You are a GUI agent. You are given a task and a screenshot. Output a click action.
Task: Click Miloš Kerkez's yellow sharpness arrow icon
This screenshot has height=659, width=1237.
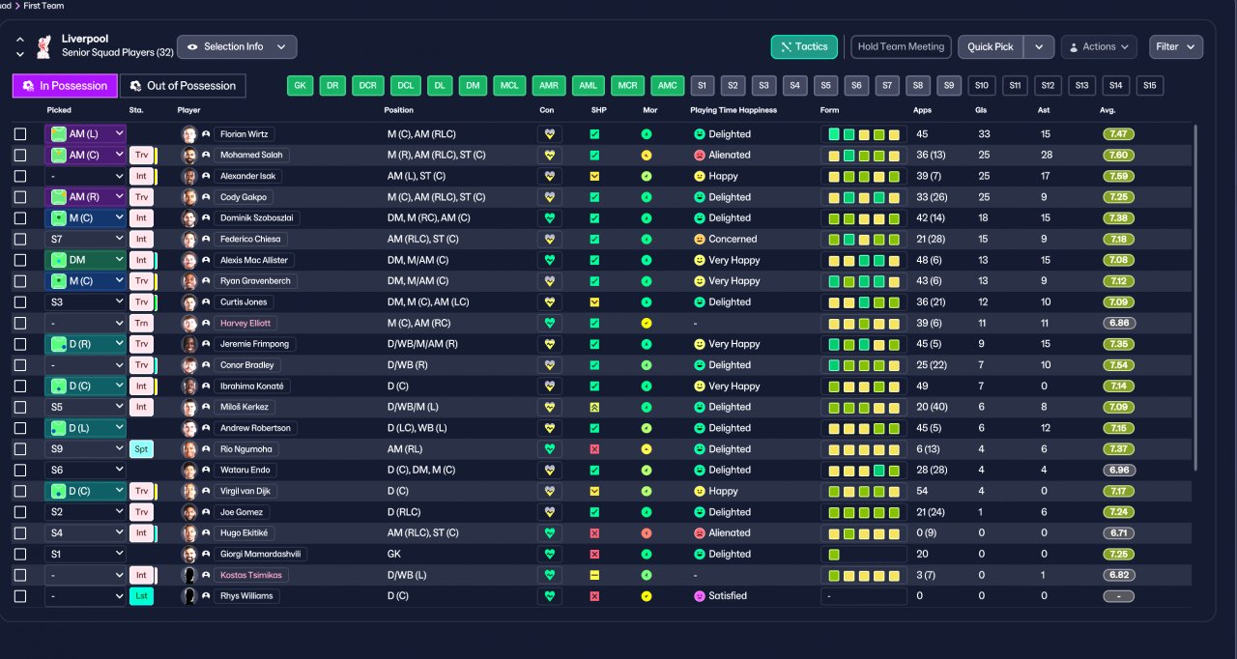(594, 407)
